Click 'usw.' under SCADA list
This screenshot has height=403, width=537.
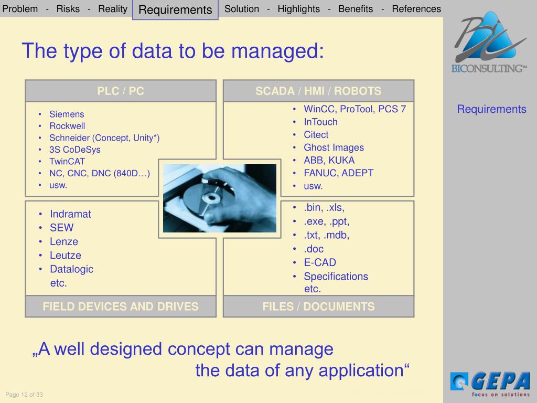[x=313, y=186]
